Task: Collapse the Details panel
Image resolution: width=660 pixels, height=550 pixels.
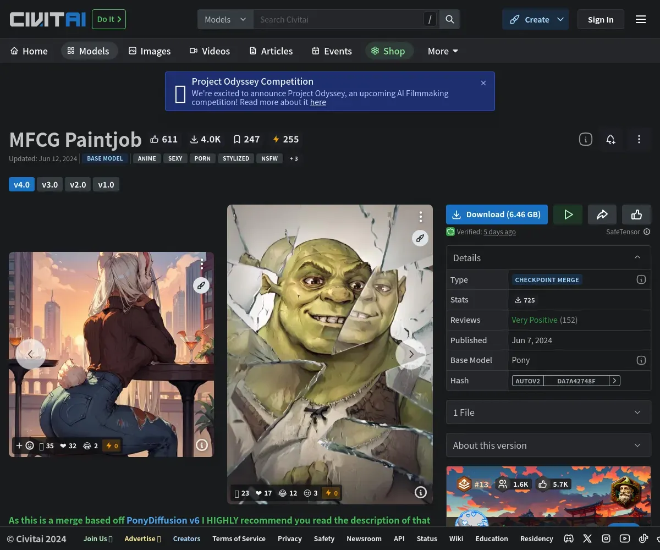Action: (637, 257)
